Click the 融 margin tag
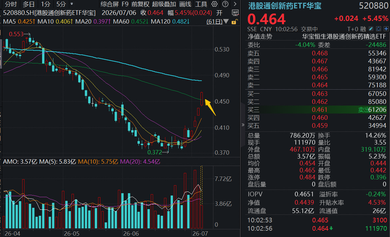This screenshot has width=390, height=237. point(363,29)
